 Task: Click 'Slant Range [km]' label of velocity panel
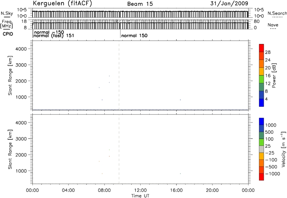pyautogui.click(x=10, y=149)
